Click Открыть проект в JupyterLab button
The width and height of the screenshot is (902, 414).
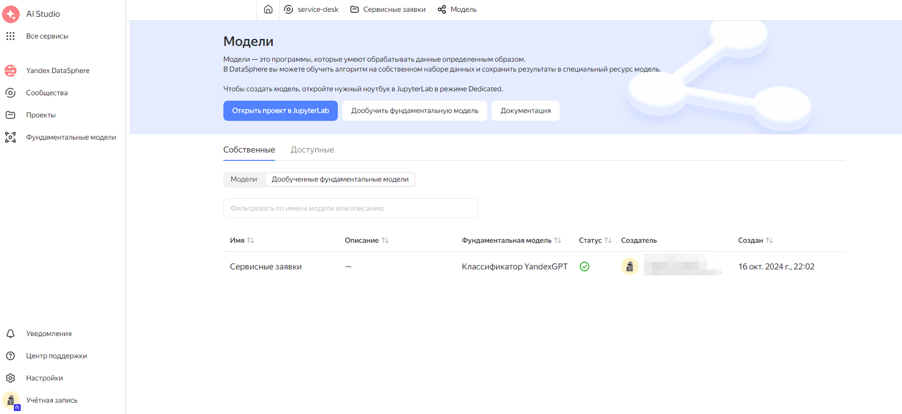click(x=281, y=111)
